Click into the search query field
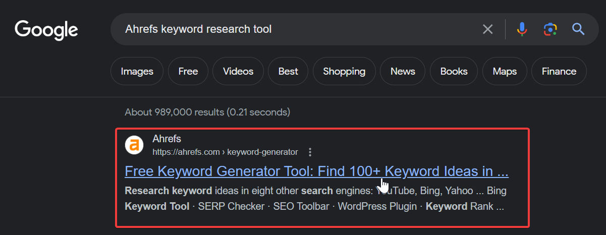 298,29
